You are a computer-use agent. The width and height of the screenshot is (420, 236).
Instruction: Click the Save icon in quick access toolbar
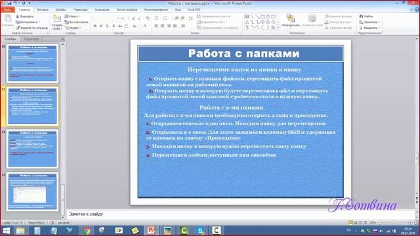coord(9,3)
